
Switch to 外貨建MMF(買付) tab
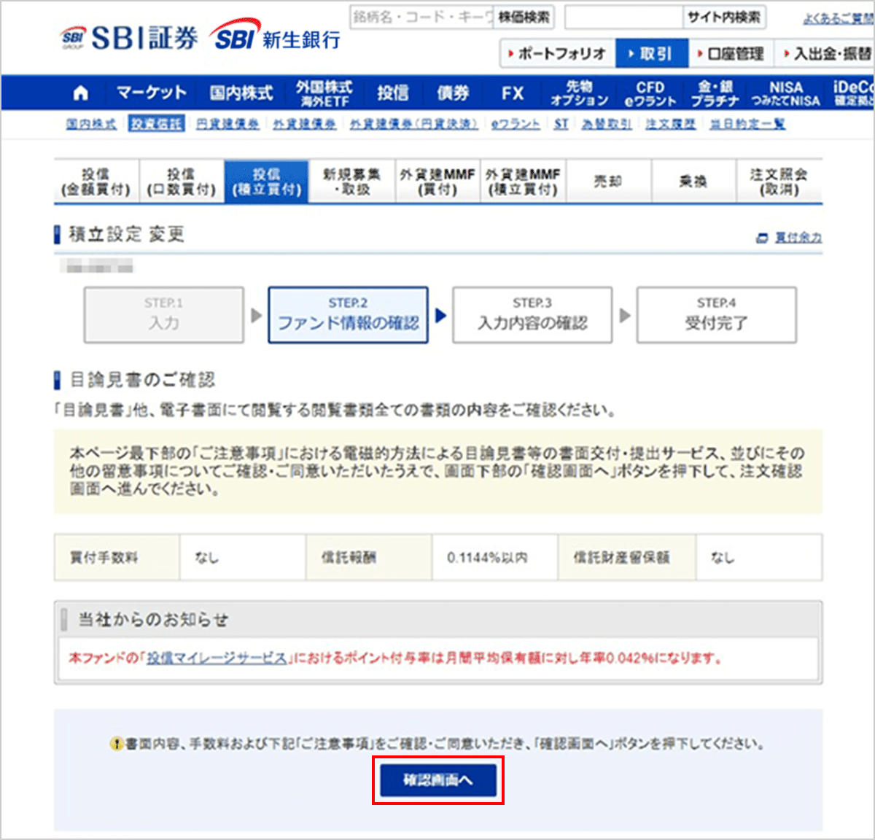[437, 182]
